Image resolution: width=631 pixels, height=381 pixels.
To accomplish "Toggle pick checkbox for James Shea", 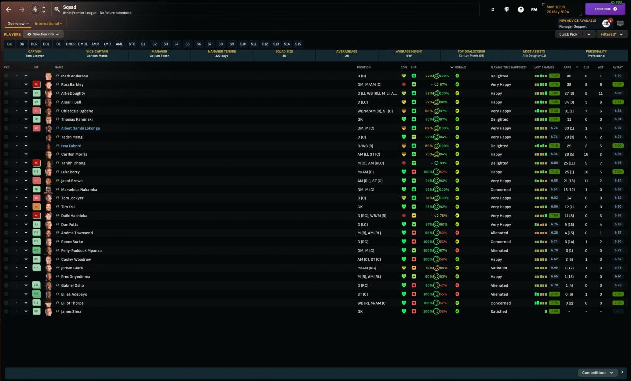I will point(6,311).
